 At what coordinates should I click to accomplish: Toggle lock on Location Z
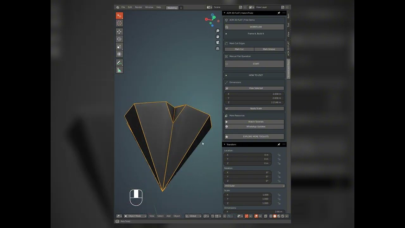[x=279, y=163]
